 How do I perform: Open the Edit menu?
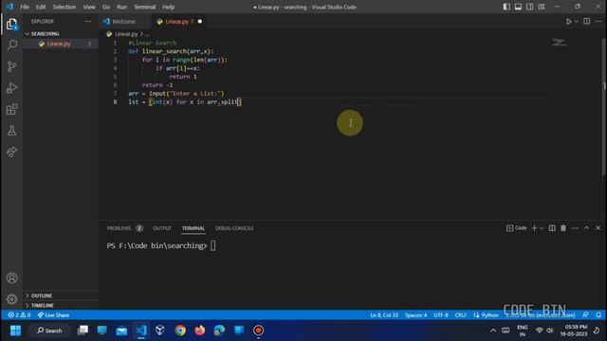pyautogui.click(x=41, y=7)
